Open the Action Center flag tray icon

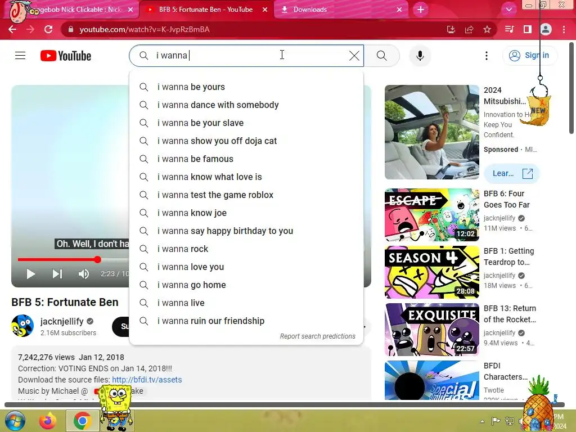tap(496, 421)
